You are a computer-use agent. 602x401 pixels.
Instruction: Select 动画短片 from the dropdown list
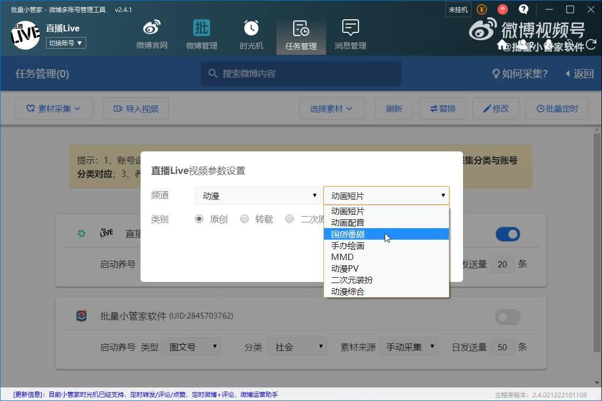pyautogui.click(x=386, y=211)
